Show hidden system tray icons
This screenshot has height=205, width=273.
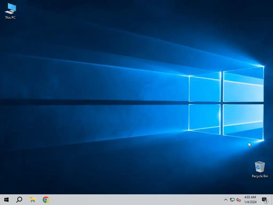tap(226, 200)
